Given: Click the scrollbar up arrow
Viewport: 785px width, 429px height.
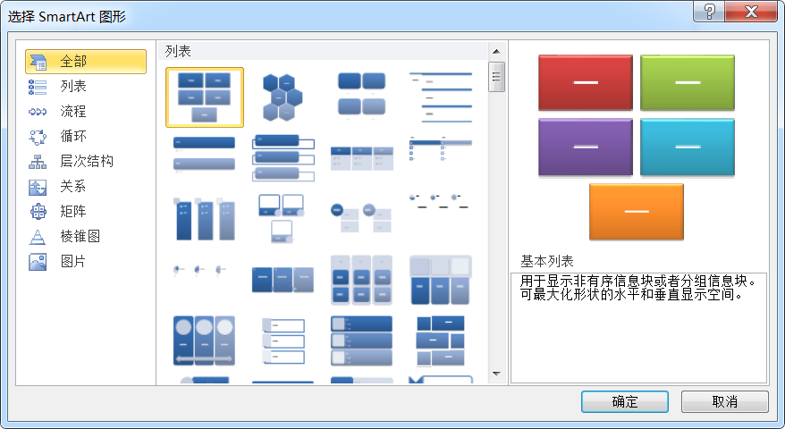Looking at the screenshot, I should pos(496,51).
